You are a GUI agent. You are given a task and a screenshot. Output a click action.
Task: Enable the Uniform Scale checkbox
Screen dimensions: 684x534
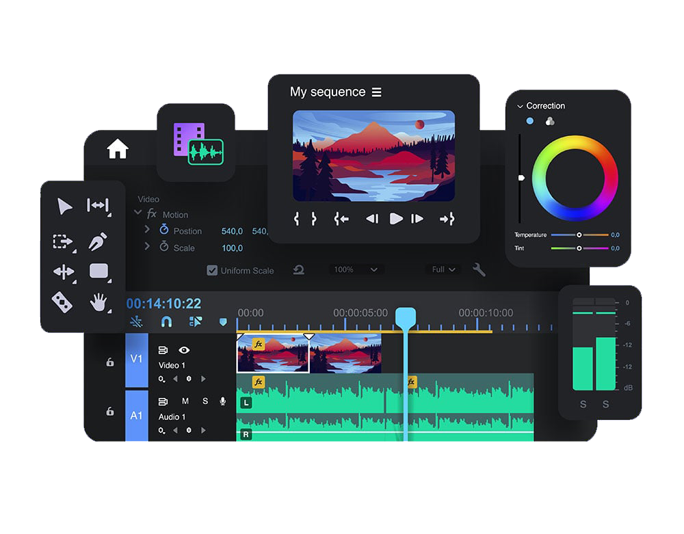tap(212, 271)
